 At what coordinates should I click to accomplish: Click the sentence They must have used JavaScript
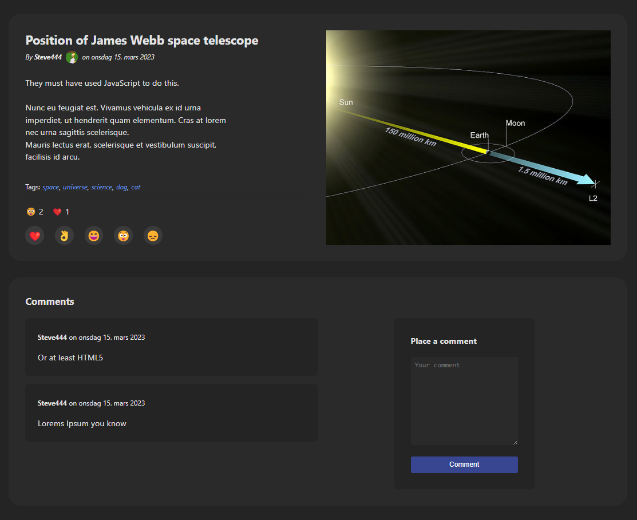102,83
